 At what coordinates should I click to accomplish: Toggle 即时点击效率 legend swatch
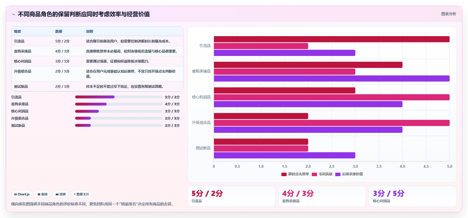click(284, 174)
